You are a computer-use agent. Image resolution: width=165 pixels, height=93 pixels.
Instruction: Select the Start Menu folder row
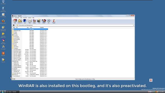(30, 47)
